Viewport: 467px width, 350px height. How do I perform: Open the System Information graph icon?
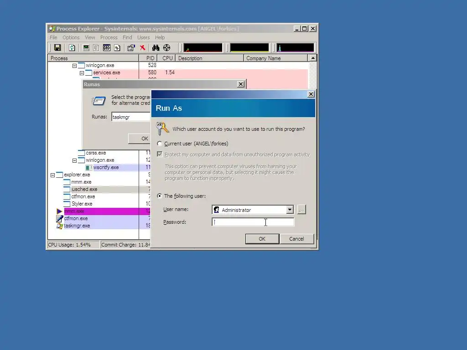tap(86, 47)
